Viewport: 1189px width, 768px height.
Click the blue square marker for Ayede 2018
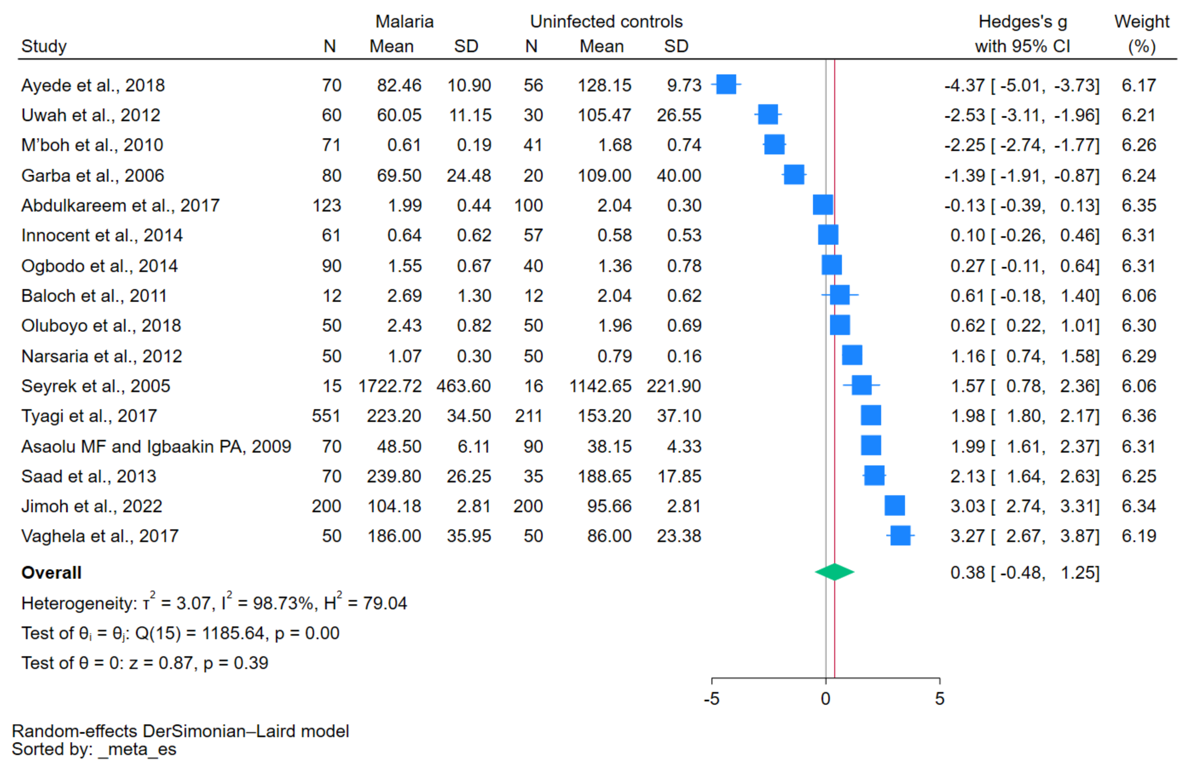[x=726, y=85]
